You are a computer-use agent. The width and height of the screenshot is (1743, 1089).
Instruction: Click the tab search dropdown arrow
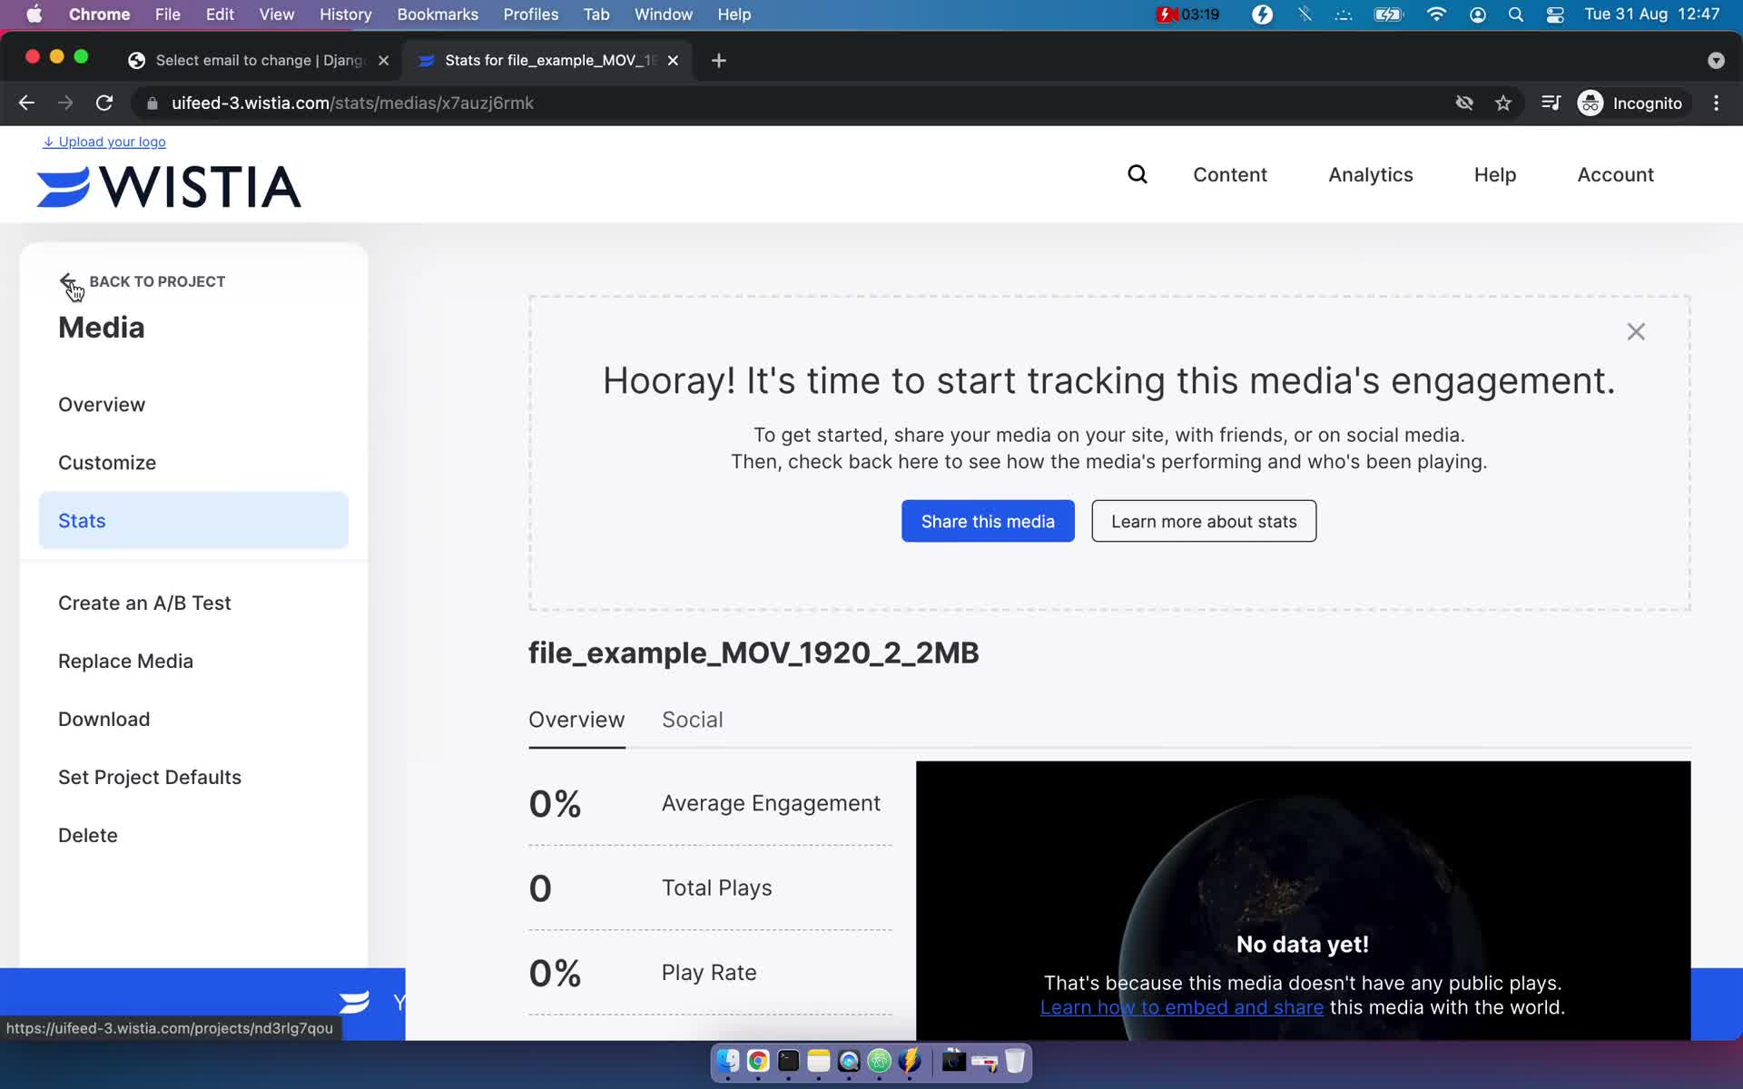tap(1716, 60)
